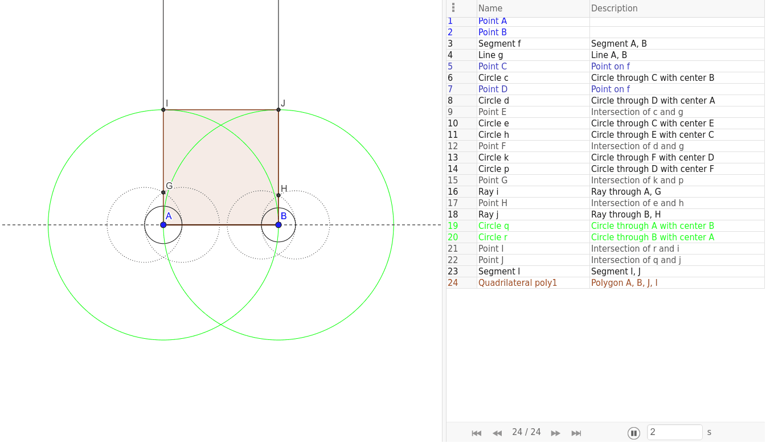The width and height of the screenshot is (766, 443).
Task: Select the Point on f description for Point D
Action: 610,89
